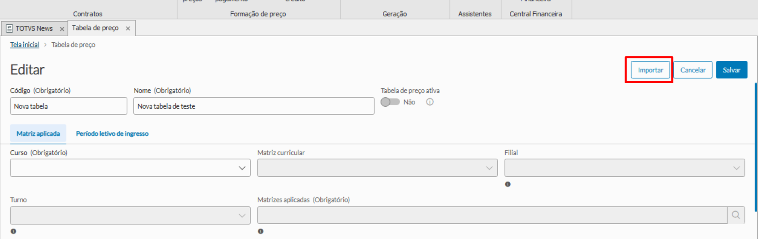Screen dimensions: 758x239
Task: Click the TOTVS News tab icon
Action: pyautogui.click(x=9, y=29)
